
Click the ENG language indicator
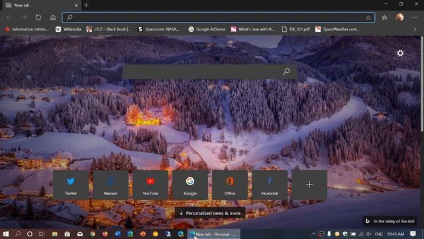379,234
